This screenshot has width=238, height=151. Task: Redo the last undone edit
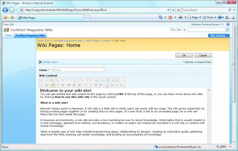(x=68, y=80)
